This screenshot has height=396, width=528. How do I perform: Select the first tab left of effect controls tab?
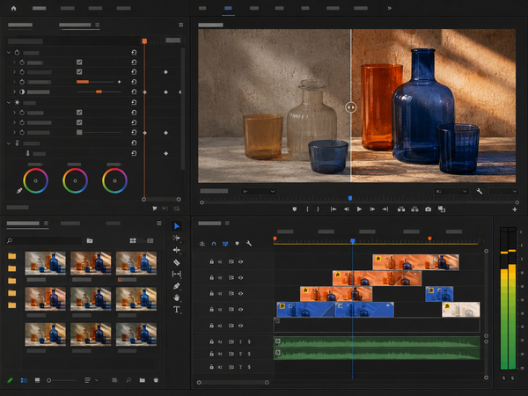pyautogui.click(x=20, y=25)
